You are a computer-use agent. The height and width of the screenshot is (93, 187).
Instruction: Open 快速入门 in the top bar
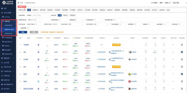[x=168, y=3]
